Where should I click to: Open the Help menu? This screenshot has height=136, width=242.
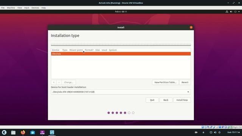point(43,8)
